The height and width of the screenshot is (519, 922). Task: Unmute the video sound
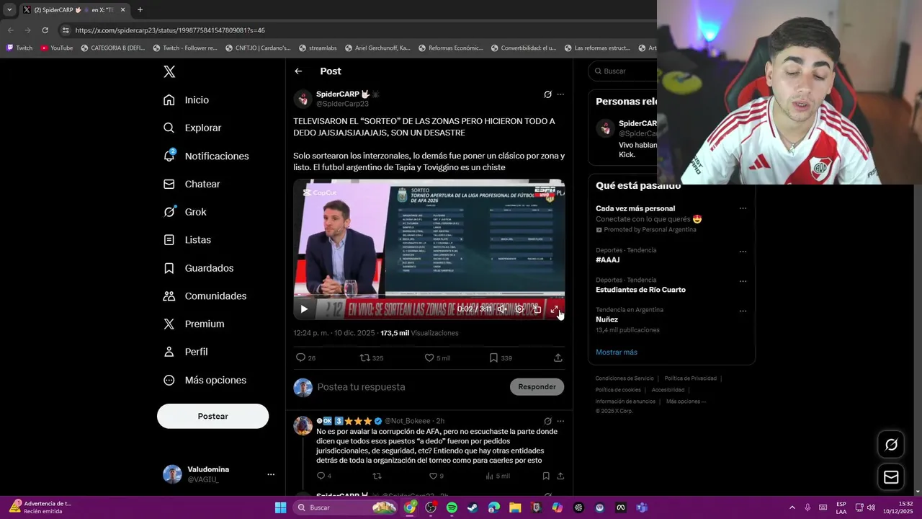click(502, 309)
